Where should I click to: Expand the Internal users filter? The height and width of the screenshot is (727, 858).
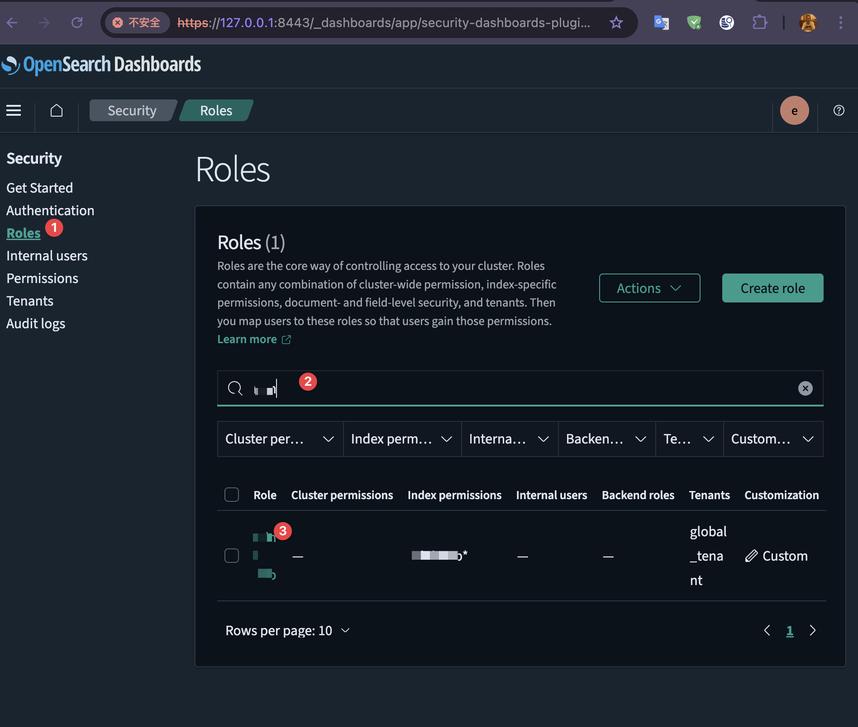[510, 439]
